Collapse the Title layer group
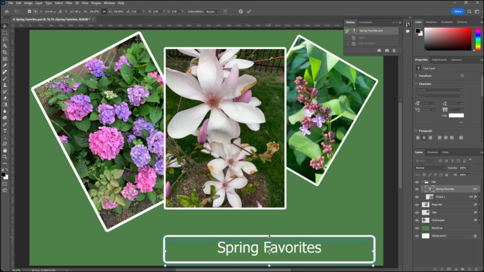The height and width of the screenshot is (272, 484). 422,182
